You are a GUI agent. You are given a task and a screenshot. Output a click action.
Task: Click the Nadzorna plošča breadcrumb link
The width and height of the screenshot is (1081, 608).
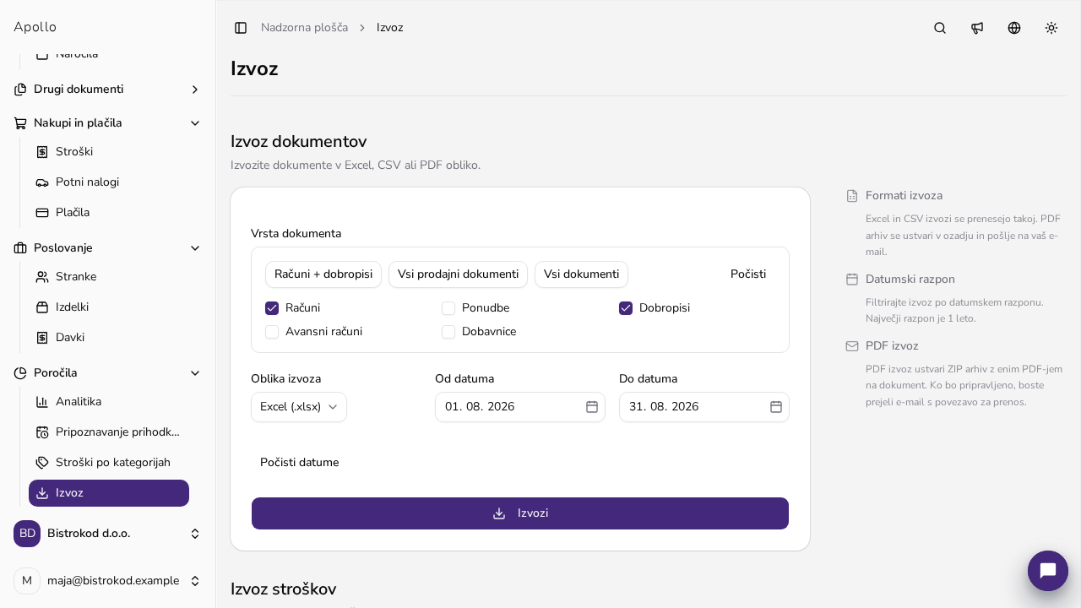coord(304,28)
